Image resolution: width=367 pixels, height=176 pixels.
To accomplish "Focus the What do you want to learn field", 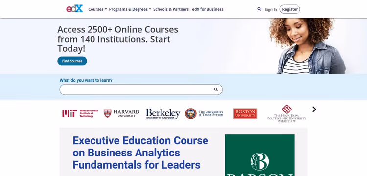I will pyautogui.click(x=141, y=89).
